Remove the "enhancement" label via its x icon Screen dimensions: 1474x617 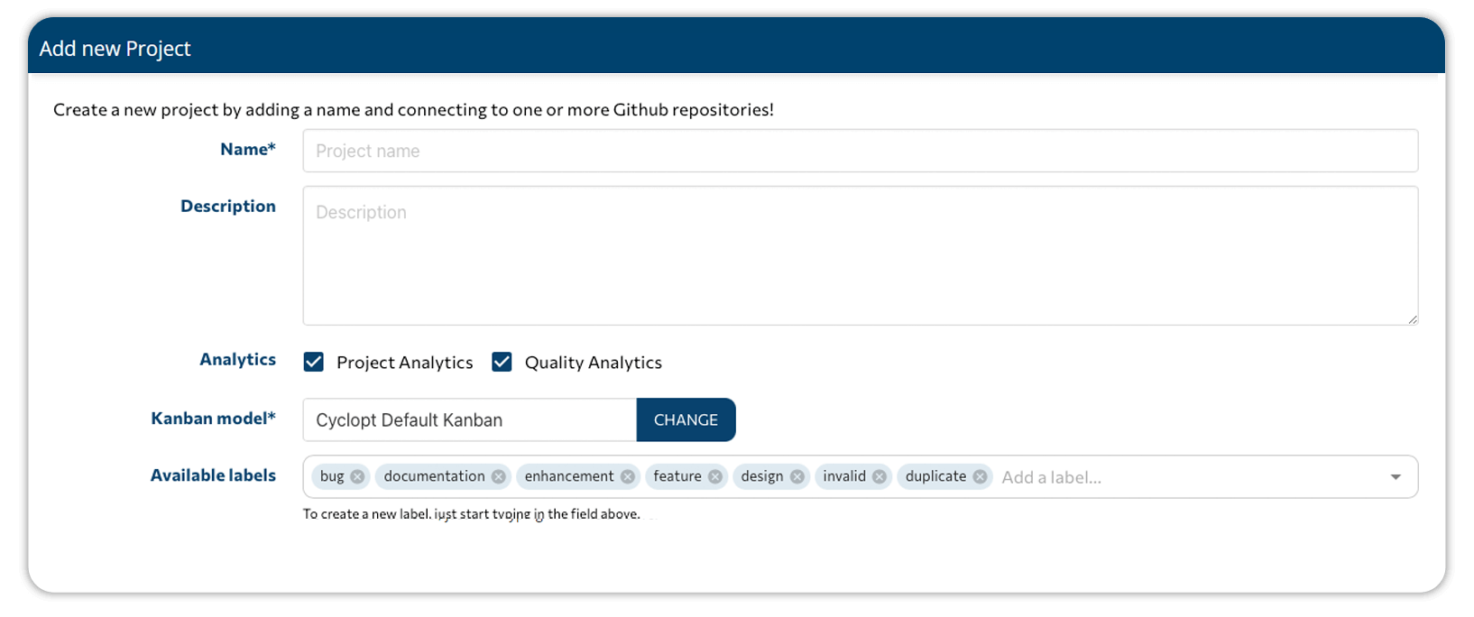click(629, 476)
